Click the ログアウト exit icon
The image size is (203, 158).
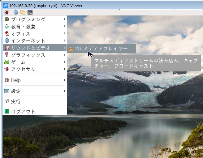[7, 111]
